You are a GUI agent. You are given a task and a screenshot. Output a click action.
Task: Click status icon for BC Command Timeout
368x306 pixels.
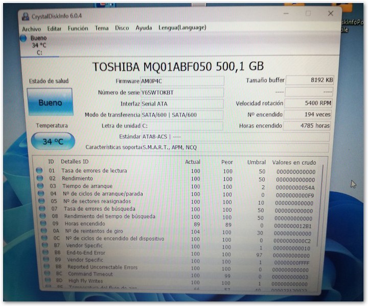coord(47,273)
